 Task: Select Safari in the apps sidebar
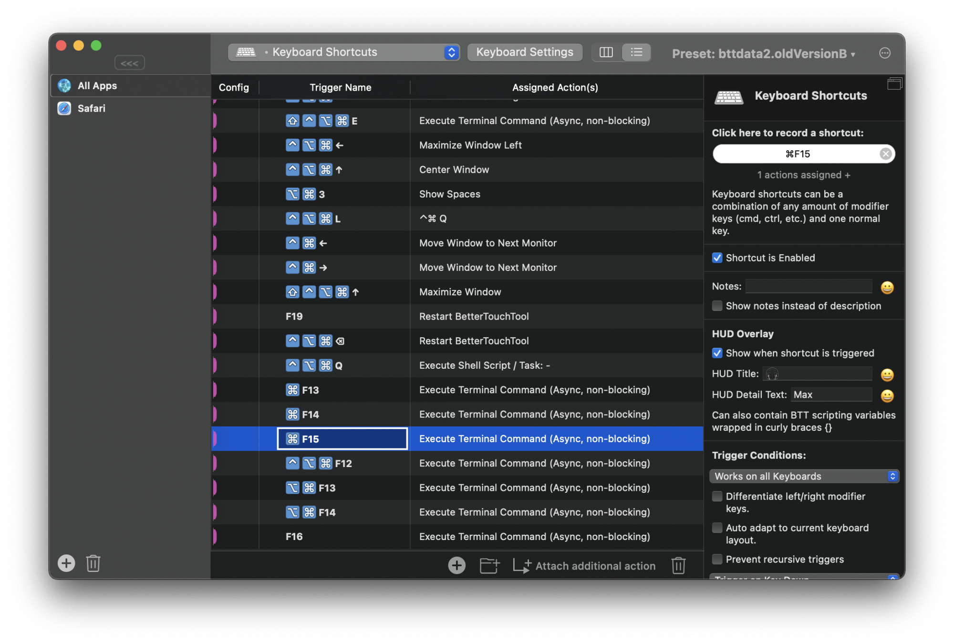click(92, 109)
